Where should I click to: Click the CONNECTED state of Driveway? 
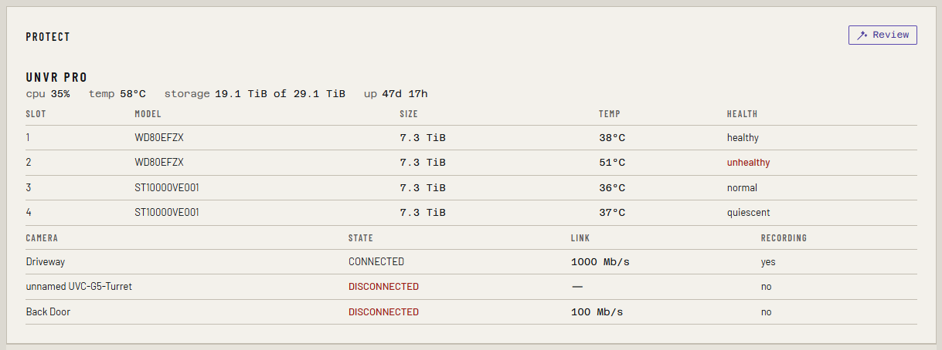tap(376, 262)
